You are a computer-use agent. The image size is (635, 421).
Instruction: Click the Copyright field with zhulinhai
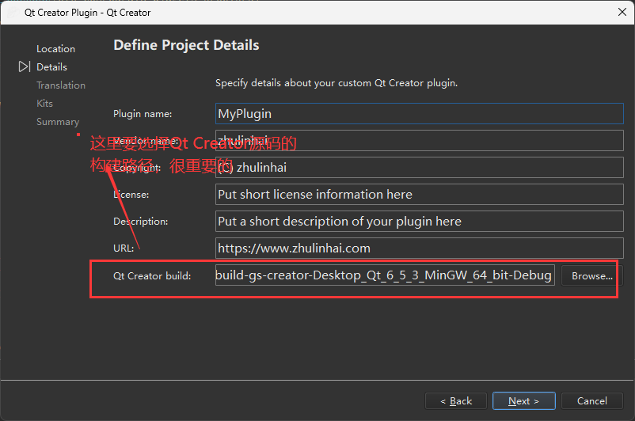click(x=419, y=168)
